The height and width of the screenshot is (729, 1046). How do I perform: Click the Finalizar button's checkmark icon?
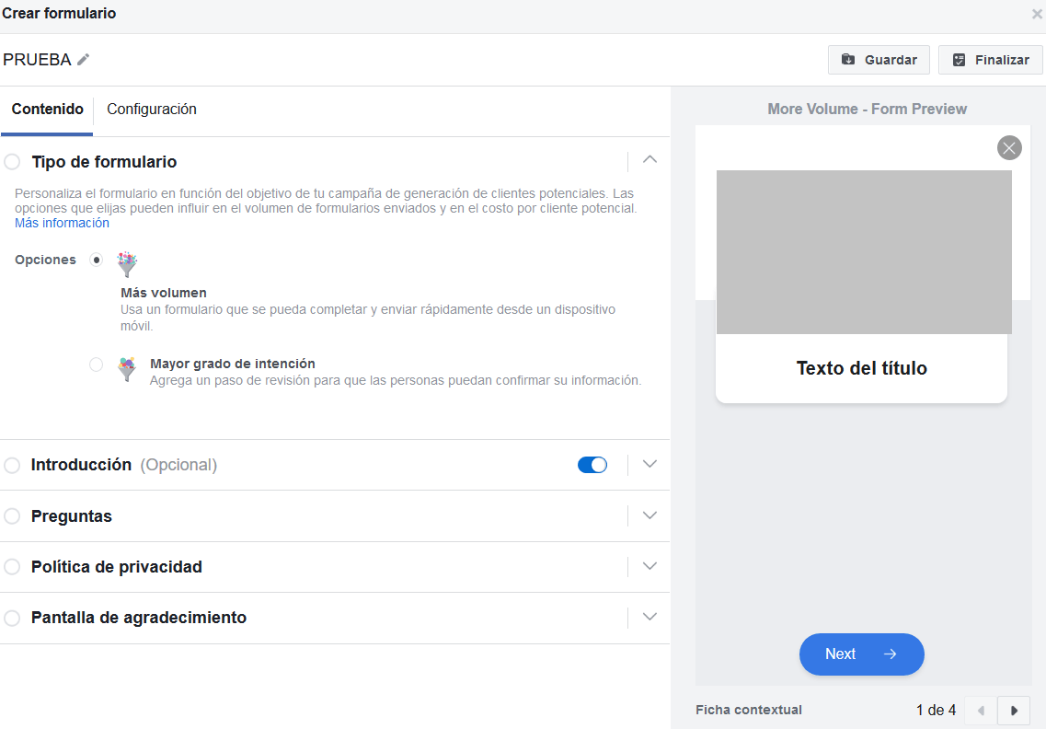960,59
